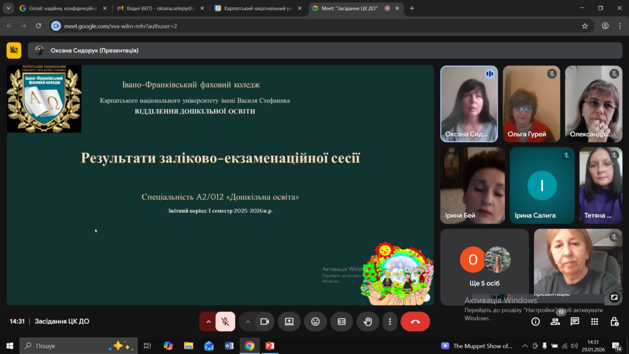
Task: Click the 'Ще 5 осіб' tile
Action: [484, 266]
